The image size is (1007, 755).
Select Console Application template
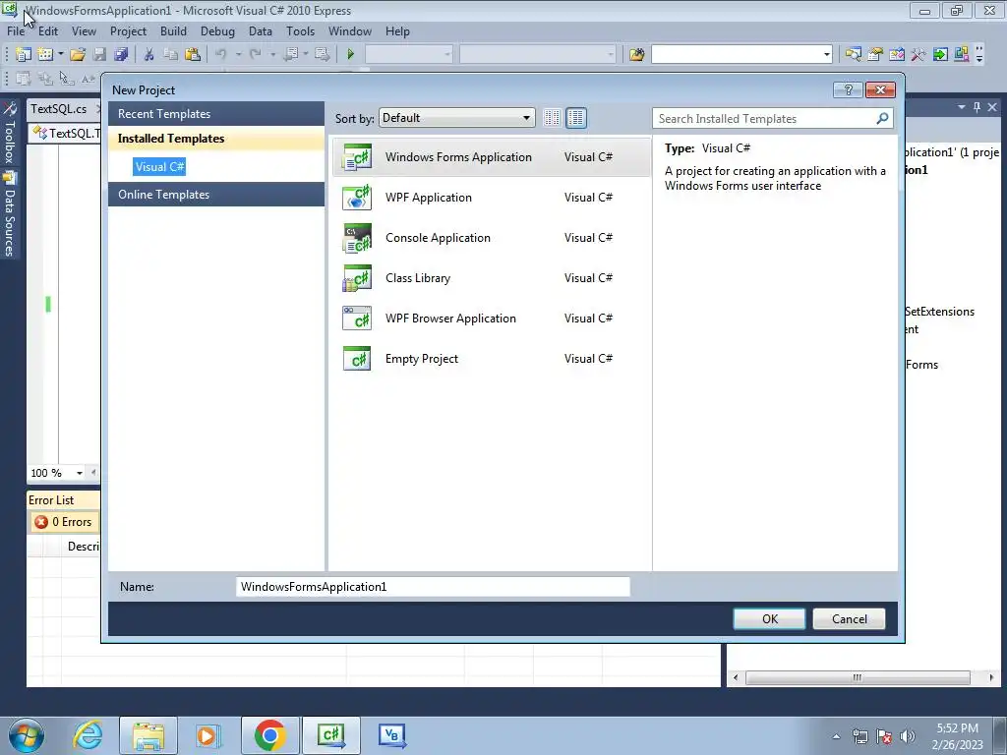pyautogui.click(x=492, y=238)
